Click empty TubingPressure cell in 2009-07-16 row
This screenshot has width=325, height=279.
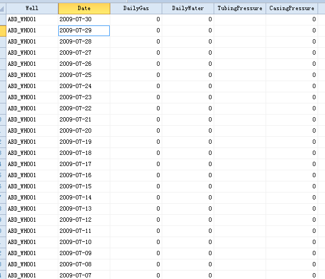tap(240, 176)
